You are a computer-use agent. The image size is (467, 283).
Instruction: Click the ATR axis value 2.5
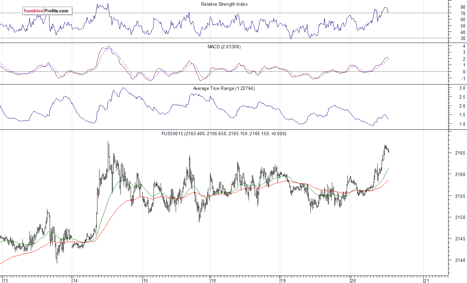[462, 97]
